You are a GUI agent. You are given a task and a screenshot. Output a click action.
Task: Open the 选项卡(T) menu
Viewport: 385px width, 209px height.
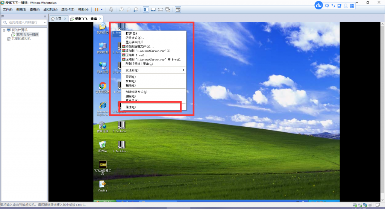tap(68, 9)
